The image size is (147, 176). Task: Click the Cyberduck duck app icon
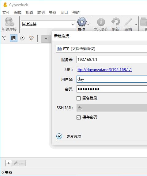tap(5, 5)
